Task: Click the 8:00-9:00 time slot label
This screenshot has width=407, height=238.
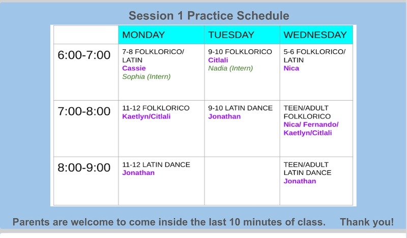Action: pos(84,167)
